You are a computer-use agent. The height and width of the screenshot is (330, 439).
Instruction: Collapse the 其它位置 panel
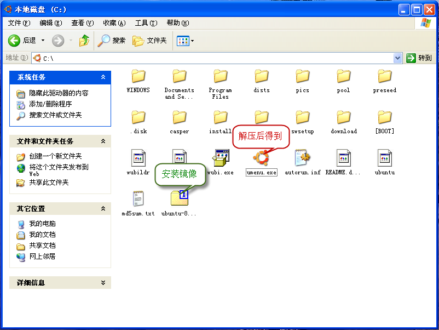point(103,209)
